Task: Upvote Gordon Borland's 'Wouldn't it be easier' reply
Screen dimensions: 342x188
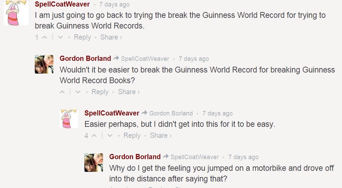Action: pos(62,92)
